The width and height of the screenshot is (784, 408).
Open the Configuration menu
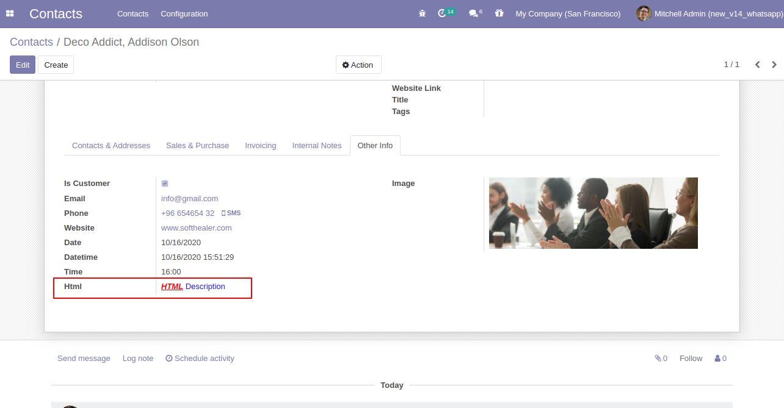click(x=184, y=13)
